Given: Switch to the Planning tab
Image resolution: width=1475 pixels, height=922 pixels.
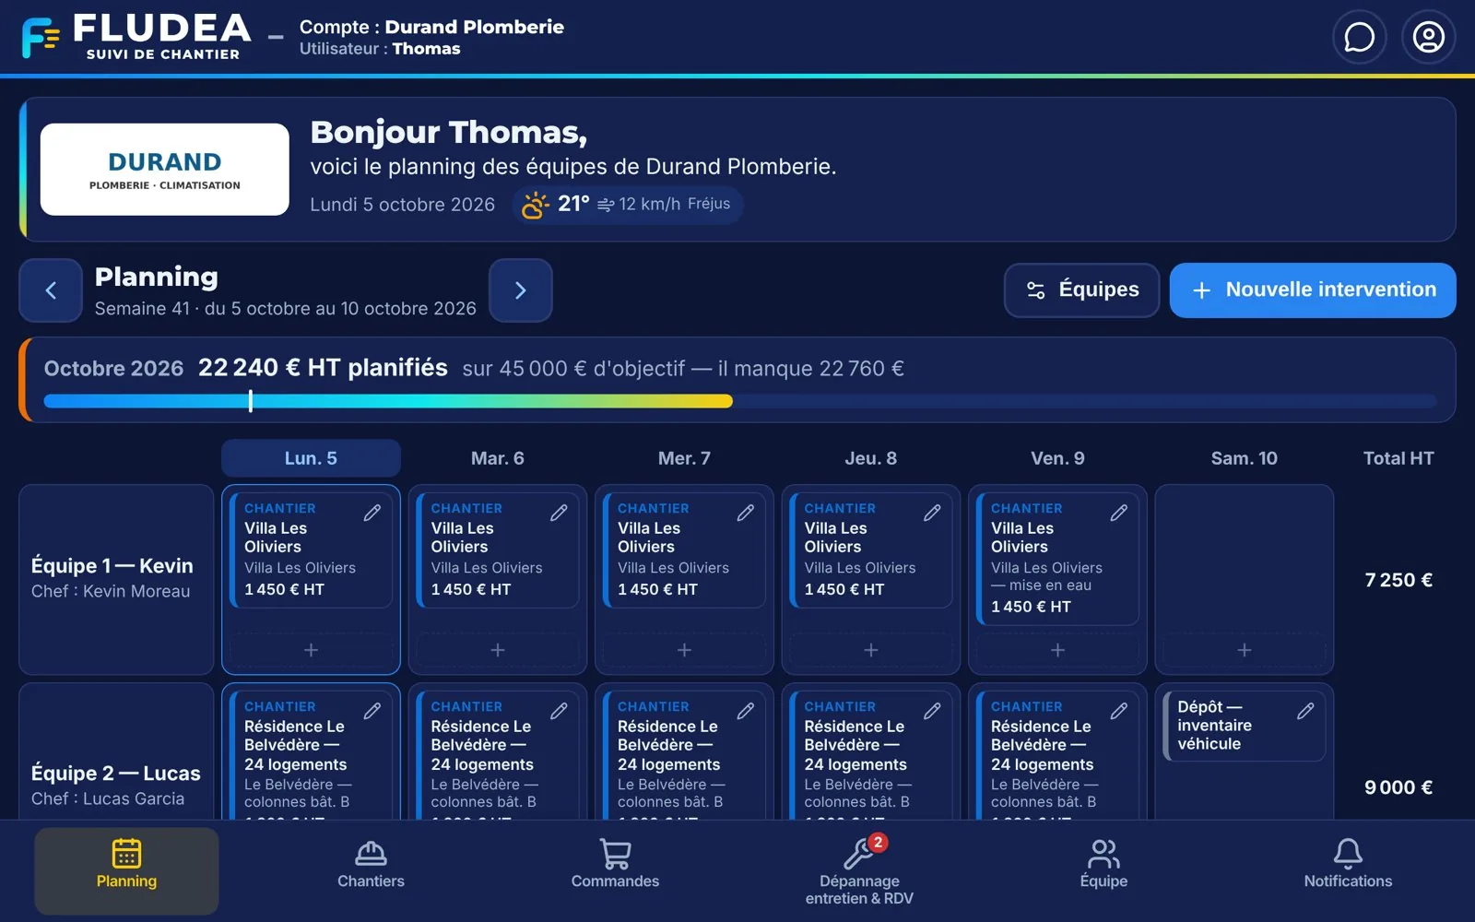Looking at the screenshot, I should click(x=126, y=870).
